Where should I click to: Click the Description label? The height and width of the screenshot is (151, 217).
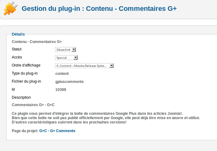(x=21, y=97)
